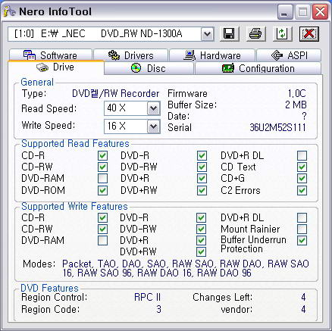Open the ASPI tab
332x331 pixels.
coord(289,55)
